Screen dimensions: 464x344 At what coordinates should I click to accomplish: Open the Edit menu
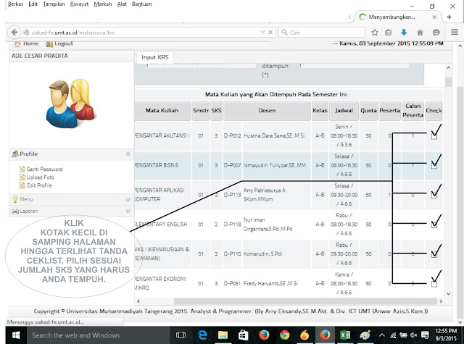33,4
